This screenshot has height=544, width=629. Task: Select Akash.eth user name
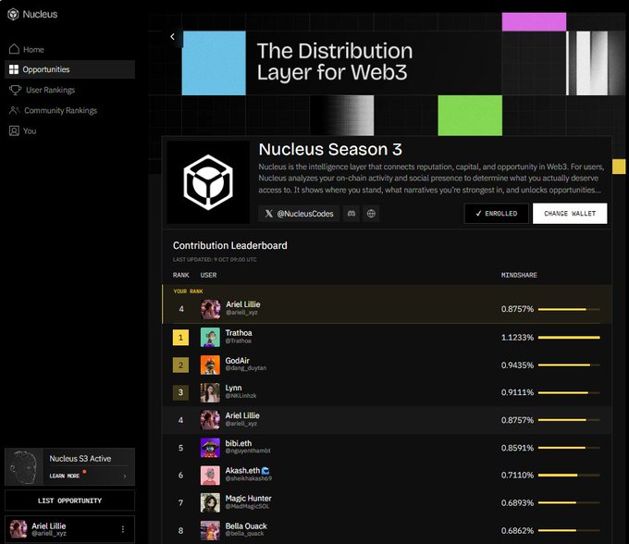(x=242, y=471)
